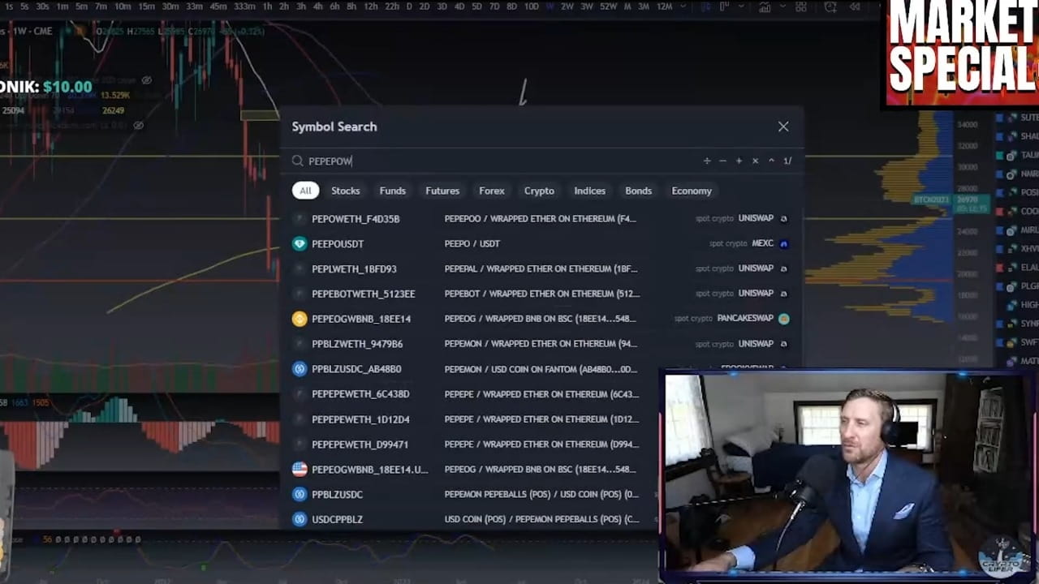Switch to the Economy category tab
The height and width of the screenshot is (584, 1039).
click(x=691, y=191)
